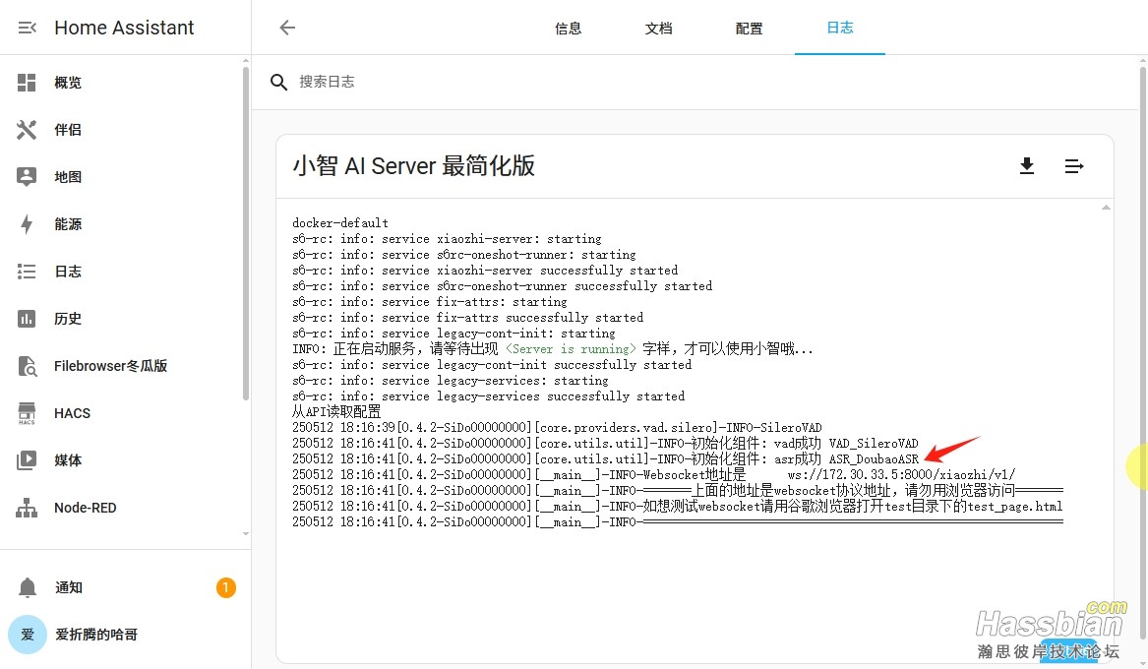Click the test_page.html log text

pos(1015,507)
